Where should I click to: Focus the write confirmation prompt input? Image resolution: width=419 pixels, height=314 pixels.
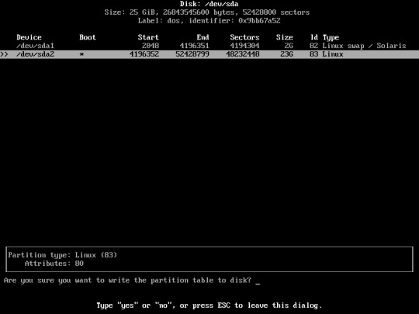[x=258, y=281]
